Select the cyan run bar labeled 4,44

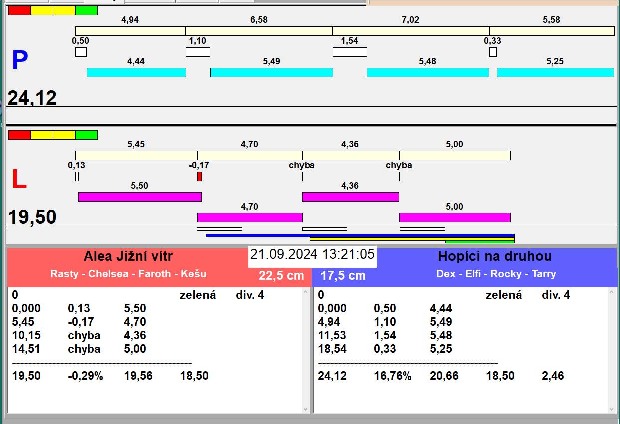(x=136, y=72)
